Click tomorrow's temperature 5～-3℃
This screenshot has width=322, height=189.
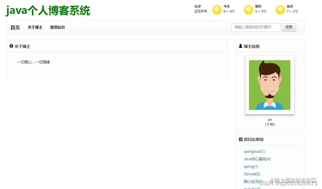tap(261, 11)
